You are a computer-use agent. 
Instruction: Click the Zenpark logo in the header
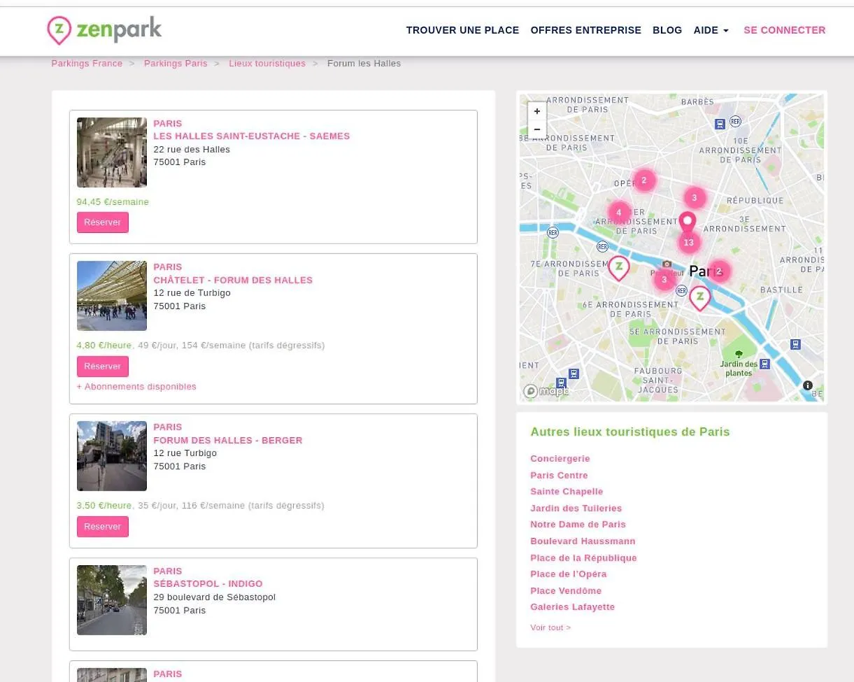104,29
